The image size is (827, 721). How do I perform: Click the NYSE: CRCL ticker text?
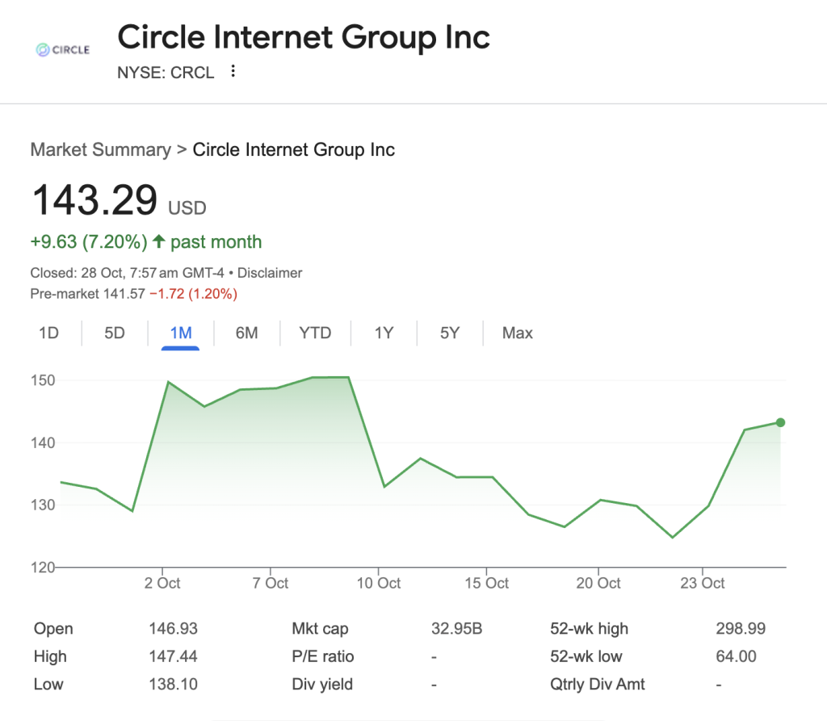(166, 73)
